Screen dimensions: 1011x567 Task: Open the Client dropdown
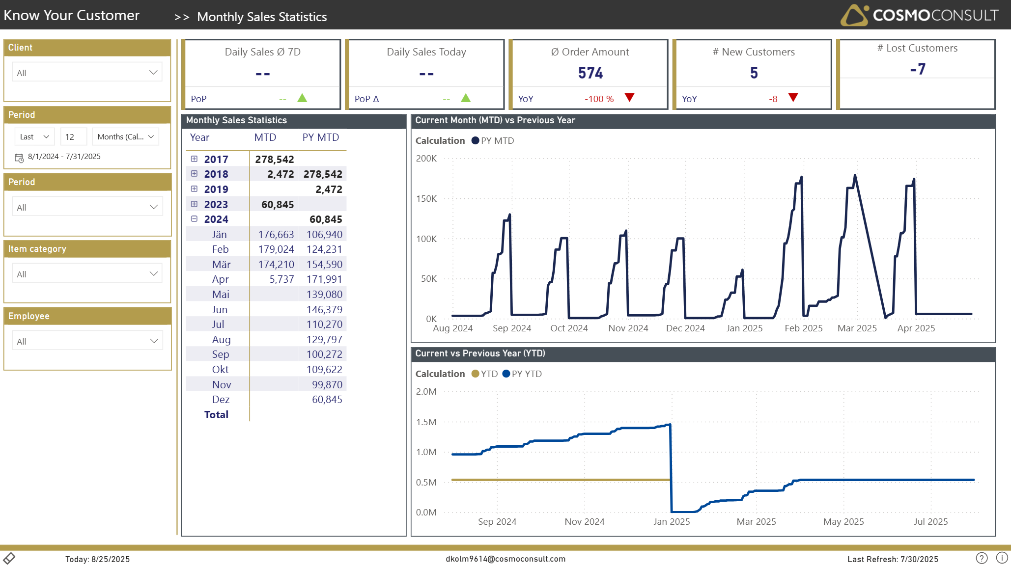[x=87, y=73]
